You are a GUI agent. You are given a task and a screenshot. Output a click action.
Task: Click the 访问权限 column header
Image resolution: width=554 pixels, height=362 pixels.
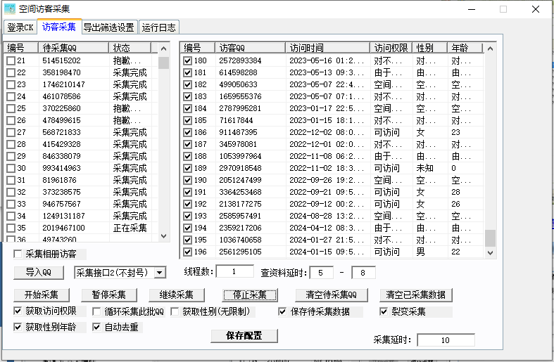[391, 48]
